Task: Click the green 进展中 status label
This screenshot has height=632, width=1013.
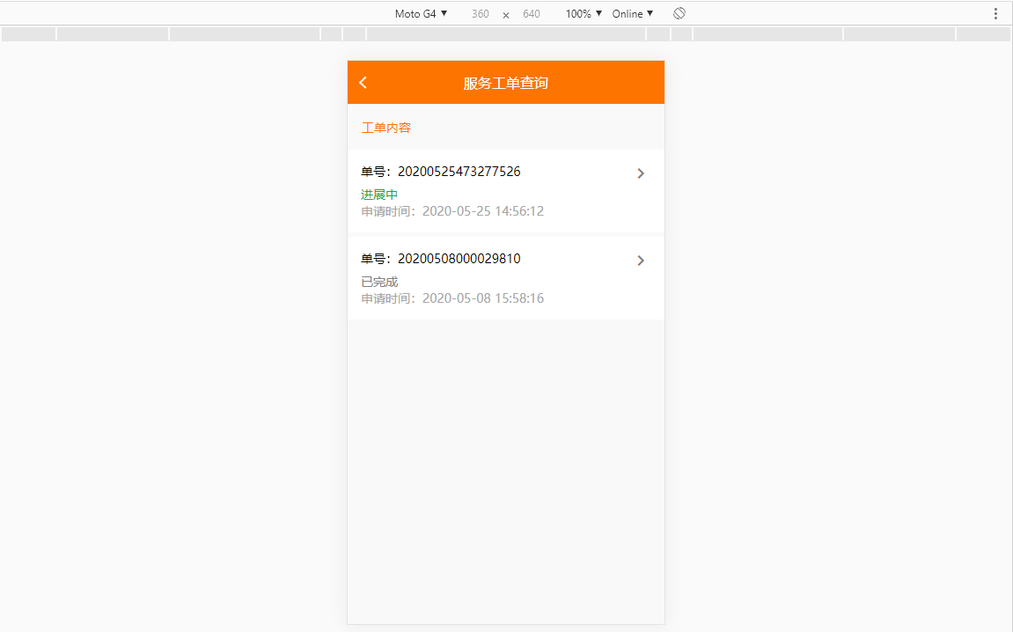Action: pyautogui.click(x=379, y=195)
